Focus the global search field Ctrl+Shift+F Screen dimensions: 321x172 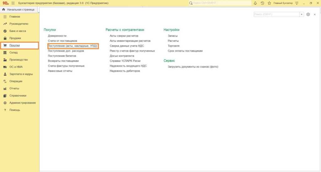coord(220,3)
